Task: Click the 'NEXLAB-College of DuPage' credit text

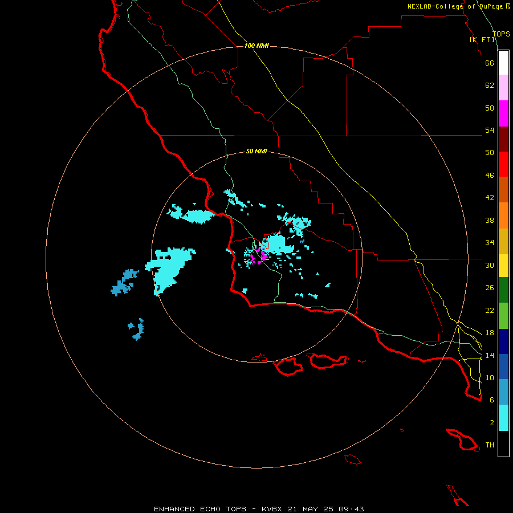Action: (455, 6)
